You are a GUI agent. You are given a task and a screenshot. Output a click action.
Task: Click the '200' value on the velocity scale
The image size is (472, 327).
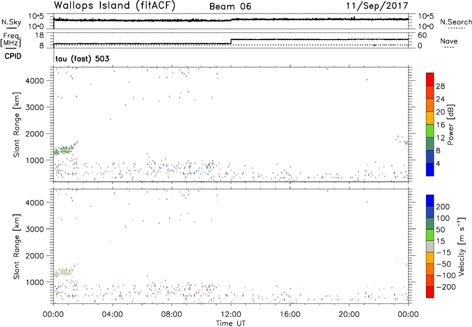[x=443, y=207]
